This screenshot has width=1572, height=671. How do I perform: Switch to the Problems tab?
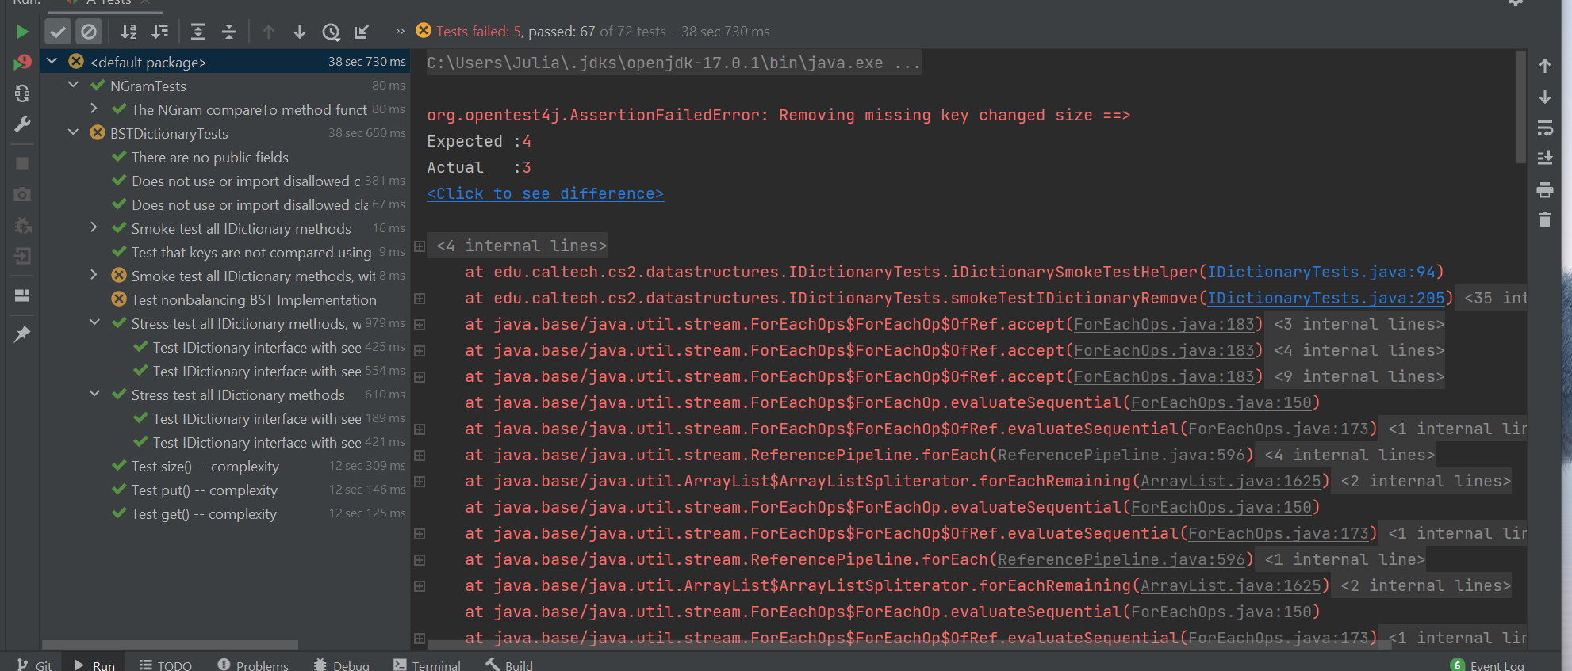pyautogui.click(x=253, y=665)
